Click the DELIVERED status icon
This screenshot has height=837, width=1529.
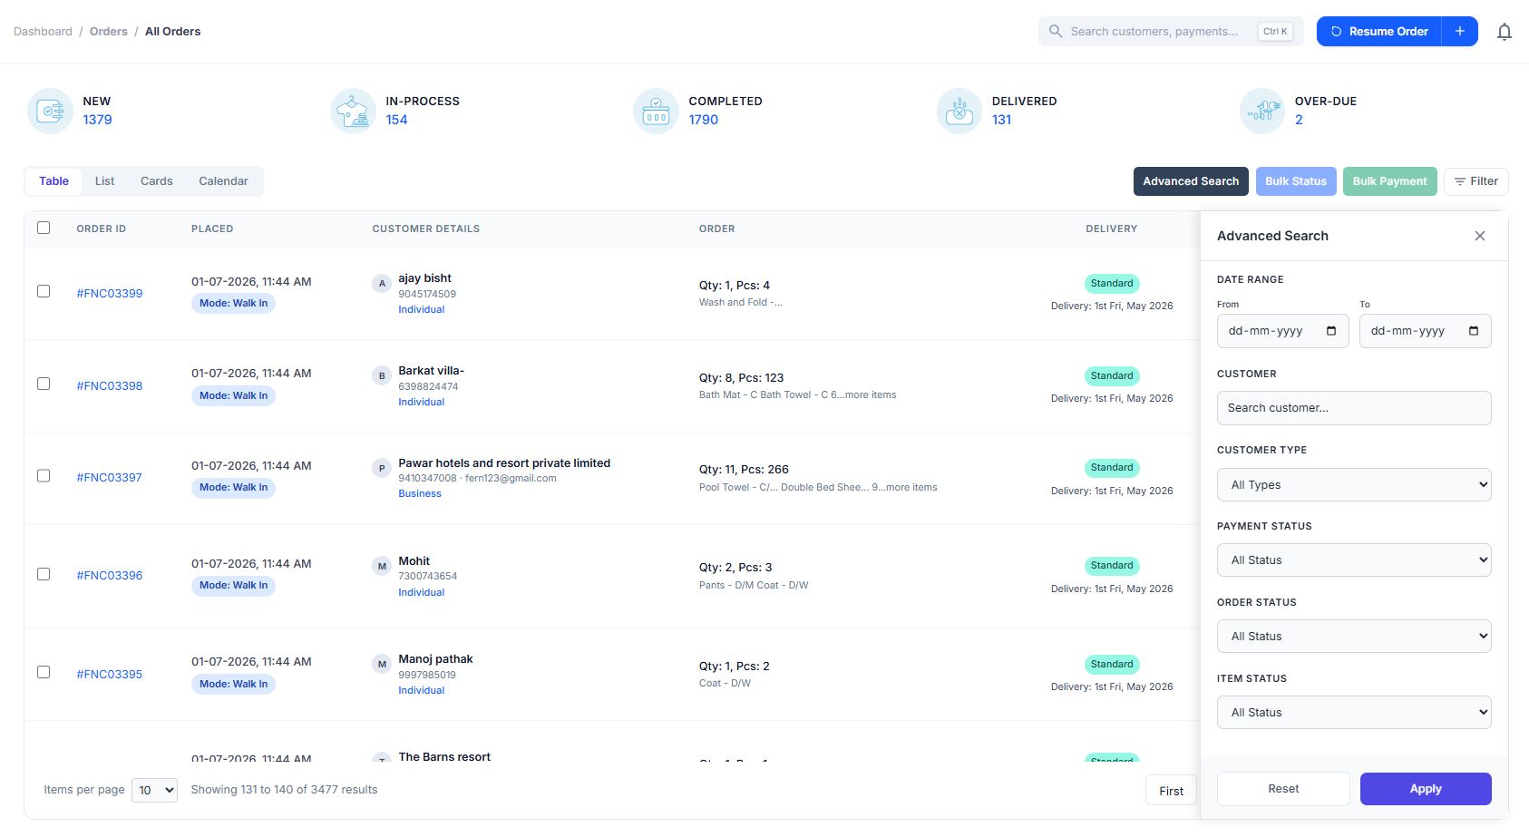pos(959,111)
